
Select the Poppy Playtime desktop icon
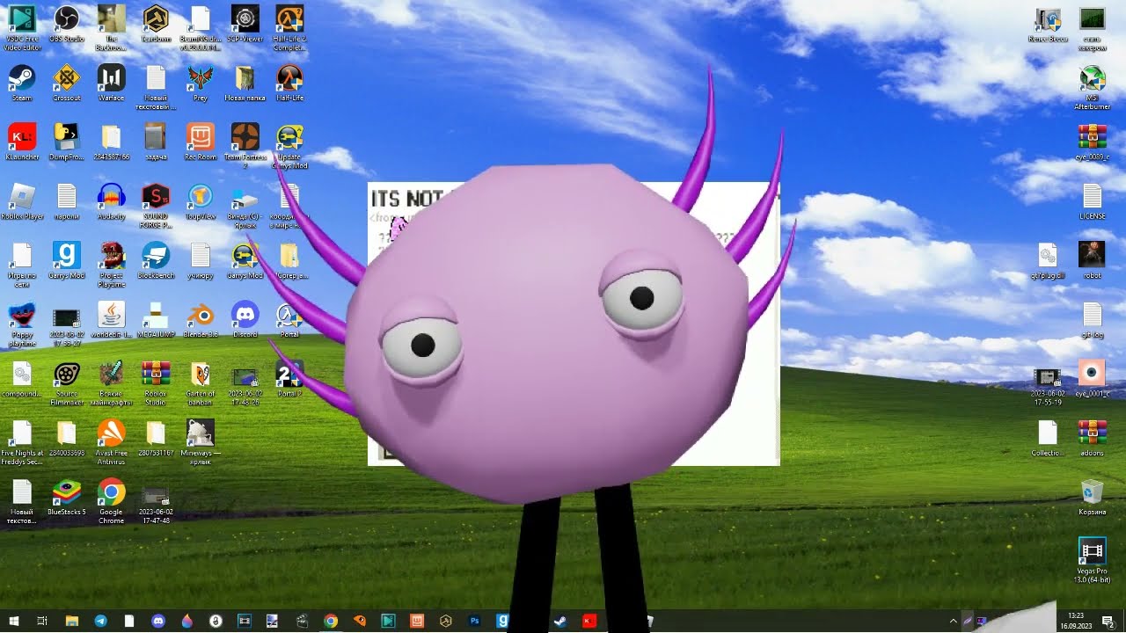(22, 324)
